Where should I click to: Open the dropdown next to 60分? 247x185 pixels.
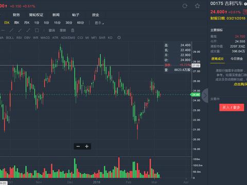pyautogui.click(x=99, y=23)
